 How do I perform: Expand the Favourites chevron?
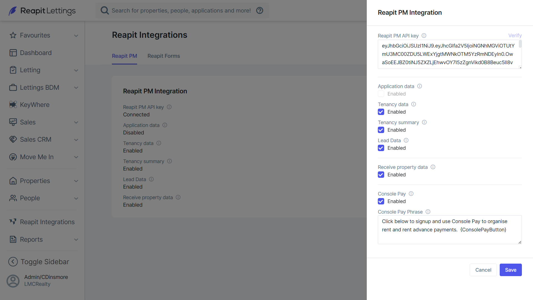pyautogui.click(x=76, y=36)
